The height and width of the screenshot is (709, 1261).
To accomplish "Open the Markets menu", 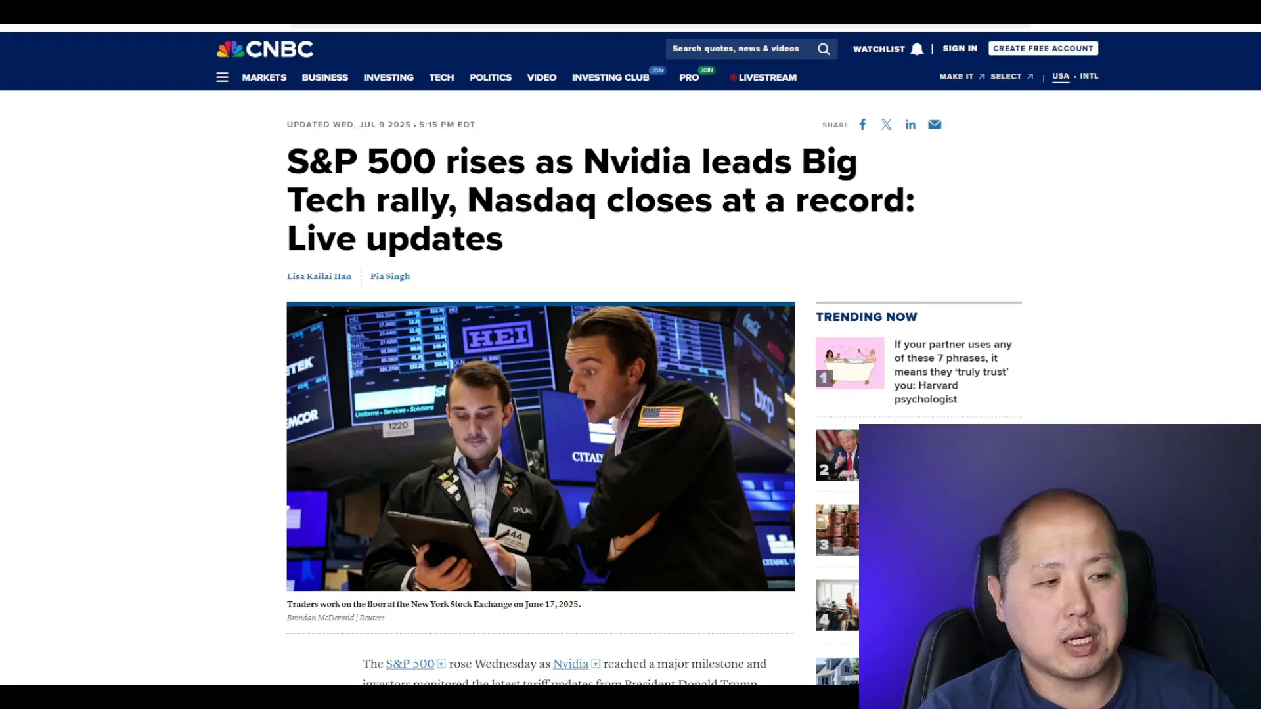I will [x=264, y=77].
